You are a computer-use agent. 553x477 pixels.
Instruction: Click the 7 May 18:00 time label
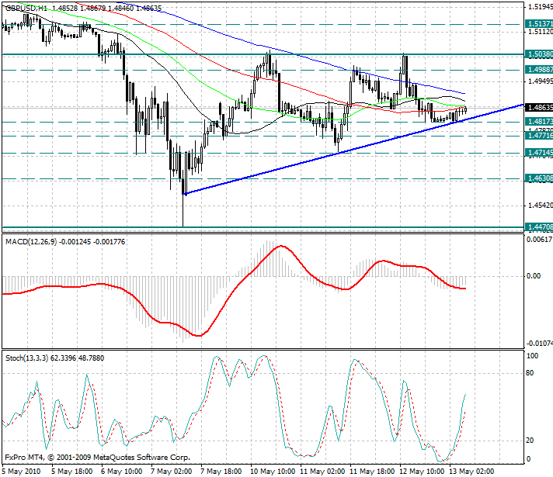[221, 472]
